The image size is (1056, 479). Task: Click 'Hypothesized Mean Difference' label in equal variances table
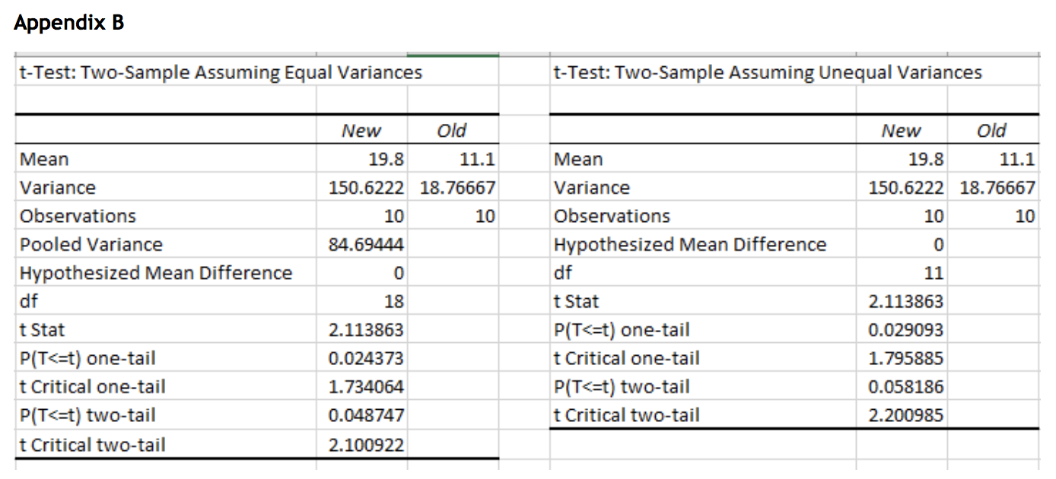point(156,273)
